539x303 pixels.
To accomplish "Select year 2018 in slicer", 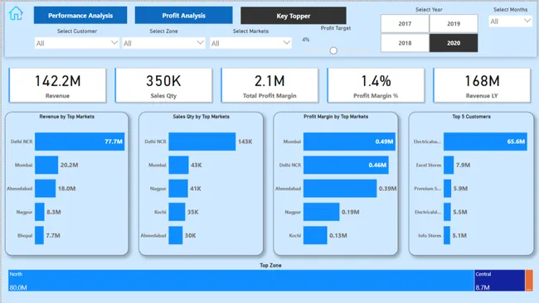I will pos(405,43).
